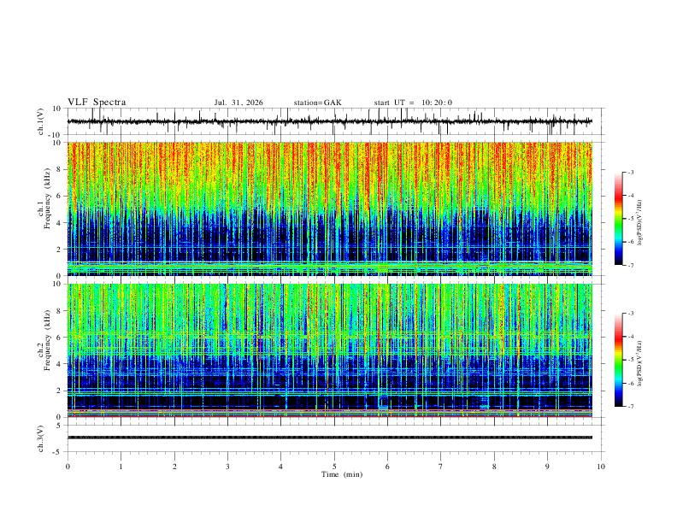This screenshot has width=677, height=523.
Task: Click the ch.1 spectrogram at center
Action: (x=330, y=209)
